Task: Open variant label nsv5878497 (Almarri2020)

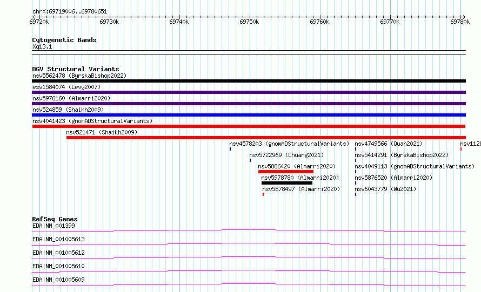Action: click(x=301, y=189)
